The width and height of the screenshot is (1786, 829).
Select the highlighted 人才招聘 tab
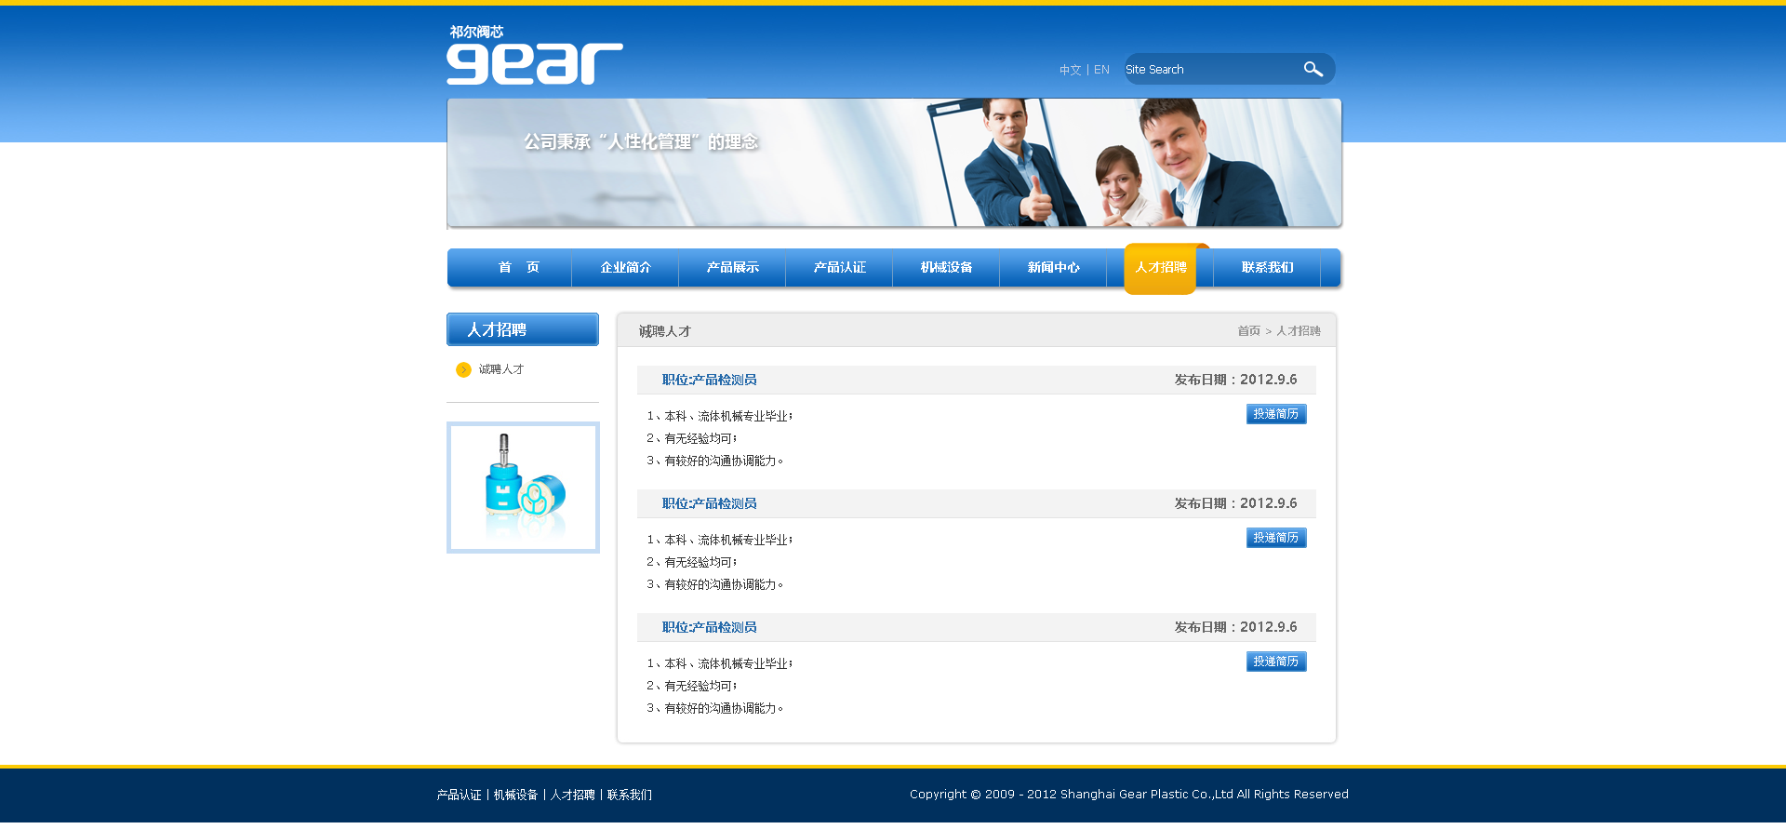pos(1160,268)
